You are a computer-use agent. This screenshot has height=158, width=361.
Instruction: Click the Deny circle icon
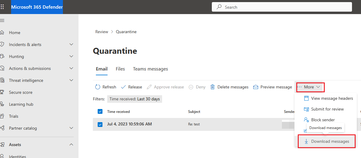point(191,87)
